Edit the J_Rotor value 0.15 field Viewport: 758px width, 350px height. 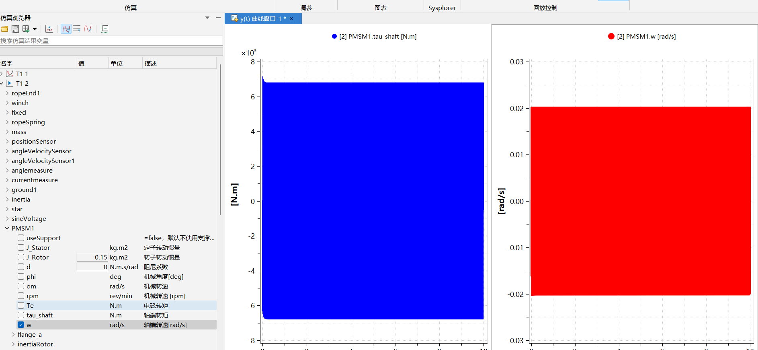point(92,257)
